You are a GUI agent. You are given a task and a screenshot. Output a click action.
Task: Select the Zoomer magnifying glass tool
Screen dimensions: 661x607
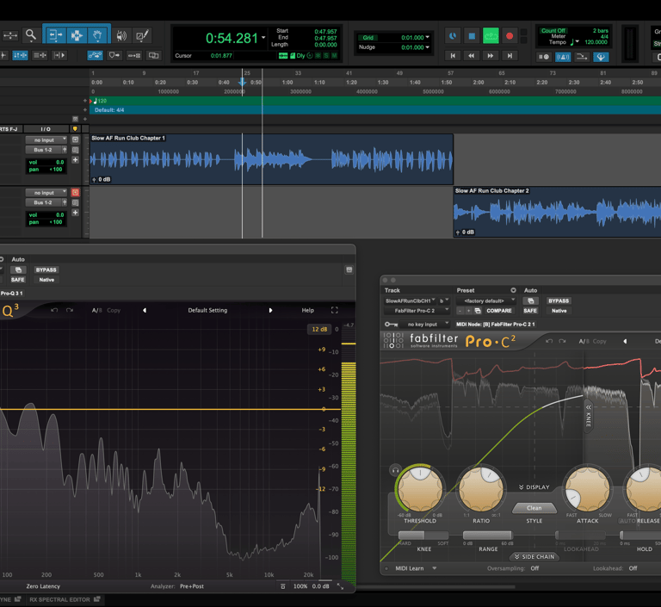click(31, 35)
